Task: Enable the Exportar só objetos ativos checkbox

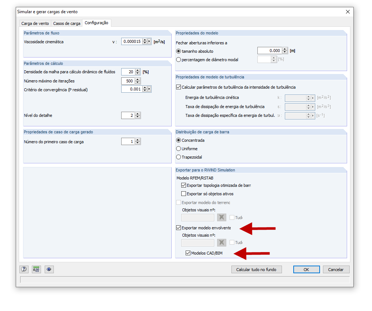Action: (x=183, y=194)
